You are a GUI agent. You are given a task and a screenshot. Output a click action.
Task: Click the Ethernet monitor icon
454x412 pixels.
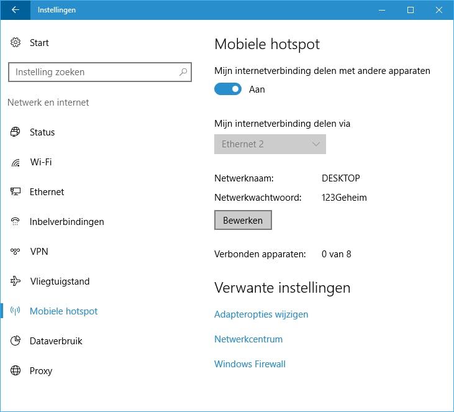(x=16, y=192)
